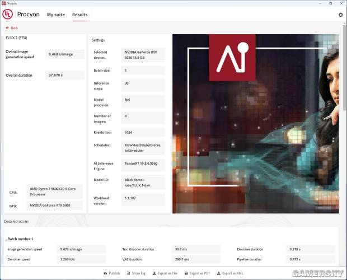Image resolution: width=347 pixels, height=280 pixels.
Task: Click the TensorRT engine version value
Action: coord(143,165)
